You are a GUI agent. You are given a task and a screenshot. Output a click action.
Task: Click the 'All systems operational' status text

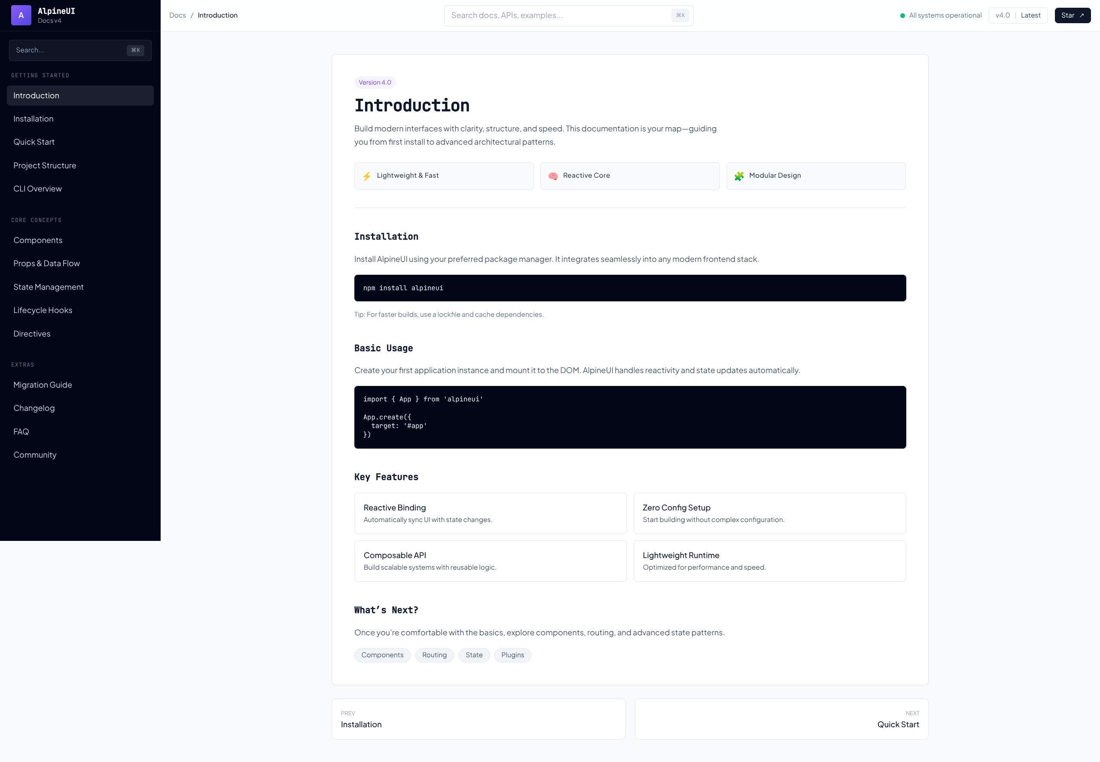point(945,15)
